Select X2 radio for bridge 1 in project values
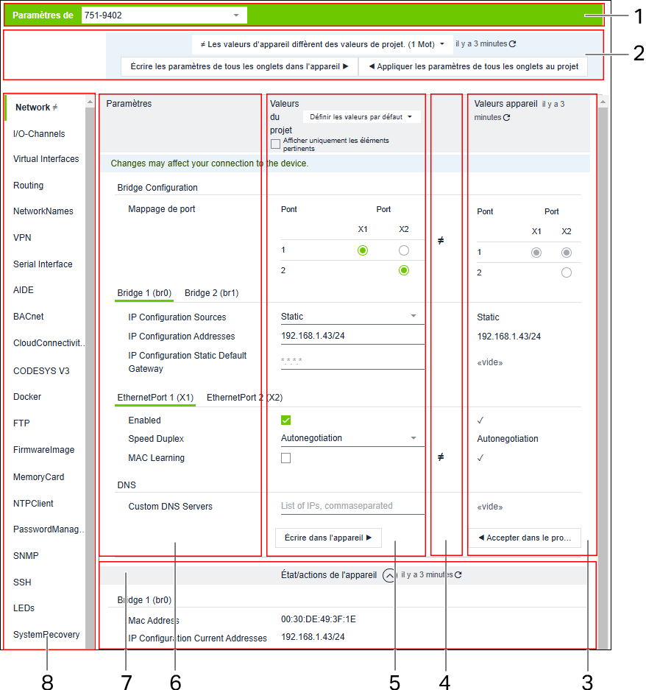This screenshot has width=646, height=690. tap(403, 250)
